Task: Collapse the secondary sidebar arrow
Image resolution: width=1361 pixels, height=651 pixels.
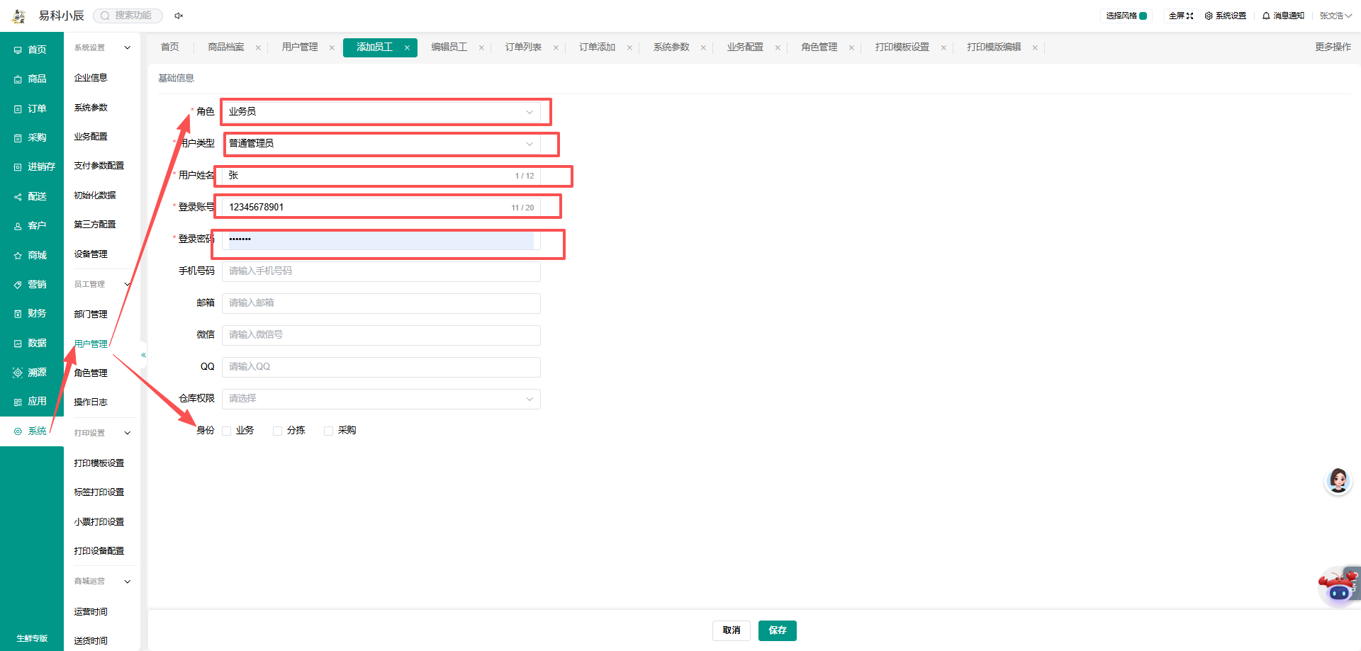Action: [143, 355]
